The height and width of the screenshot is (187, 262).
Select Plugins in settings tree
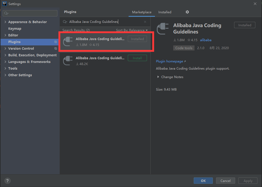coord(30,42)
